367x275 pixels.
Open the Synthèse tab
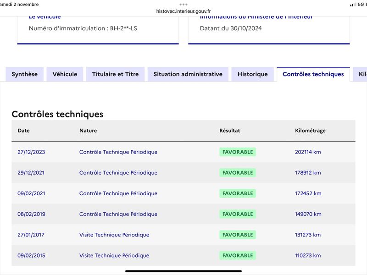coord(25,74)
